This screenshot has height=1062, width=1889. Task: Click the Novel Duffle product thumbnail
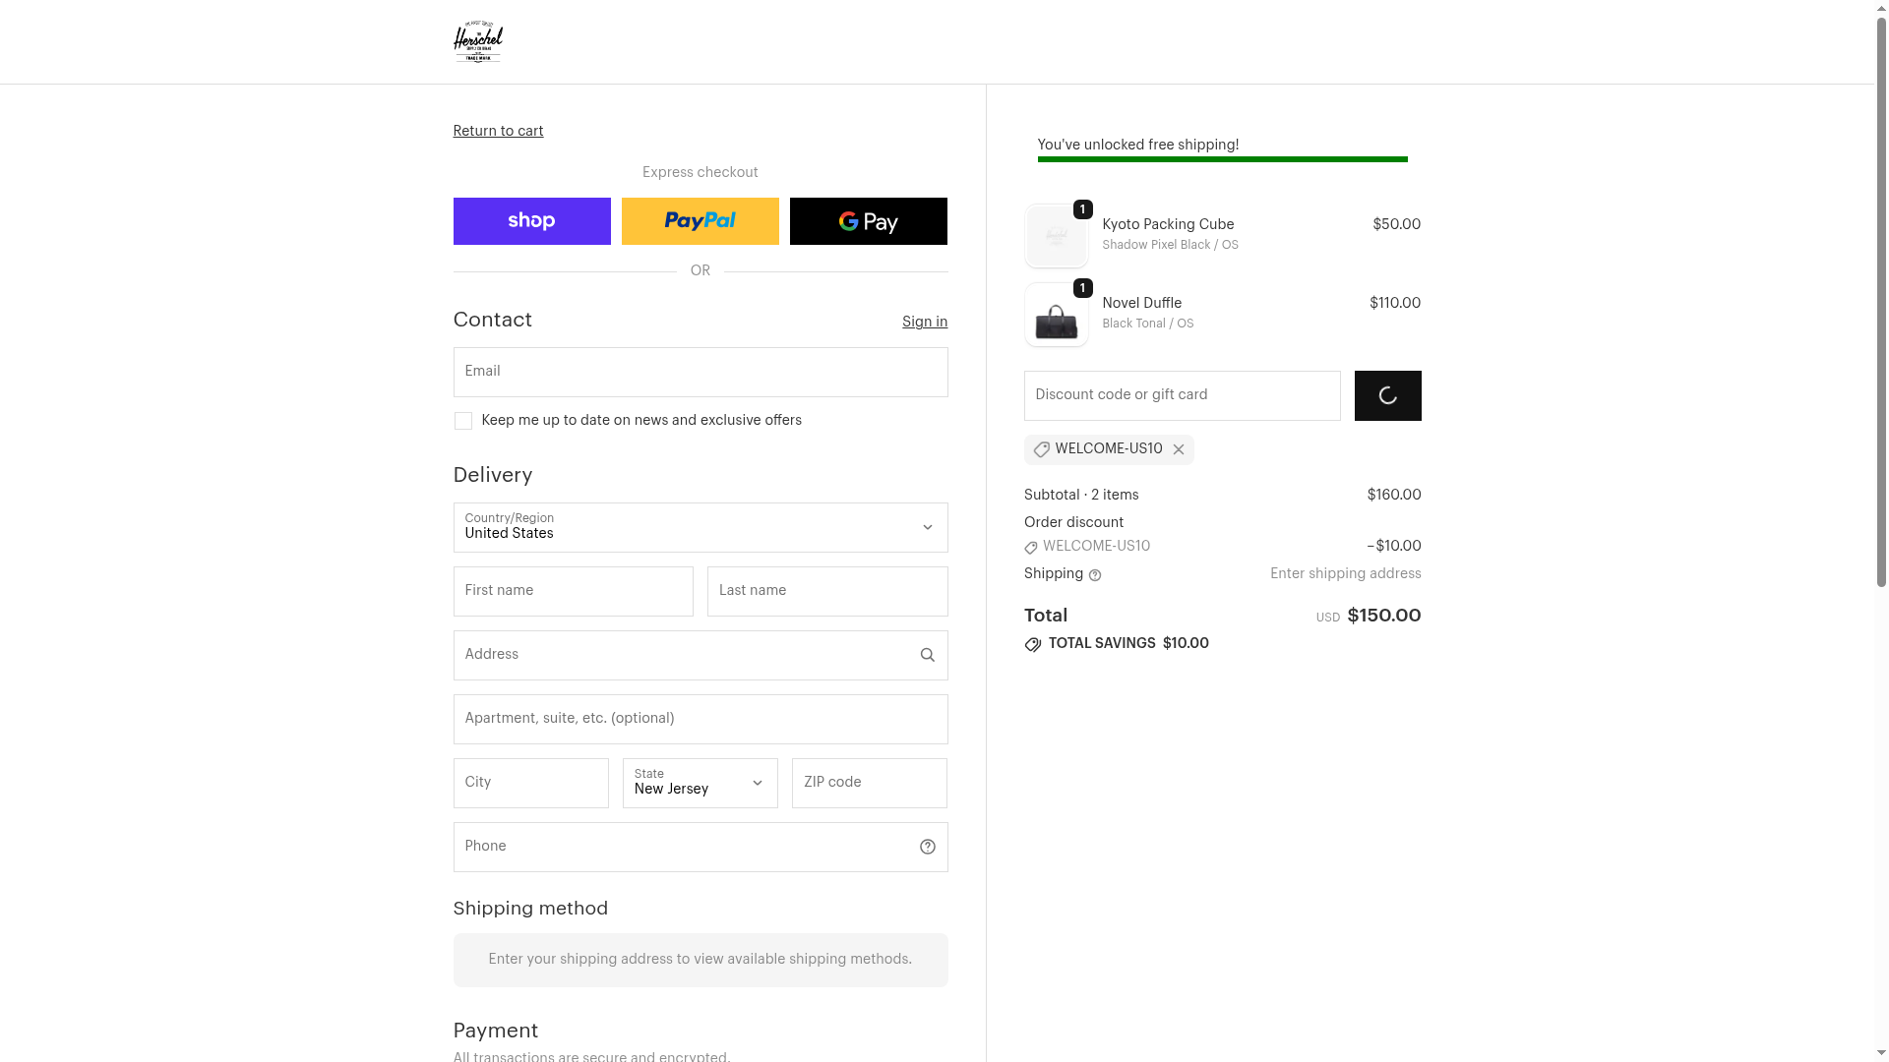1056,316
